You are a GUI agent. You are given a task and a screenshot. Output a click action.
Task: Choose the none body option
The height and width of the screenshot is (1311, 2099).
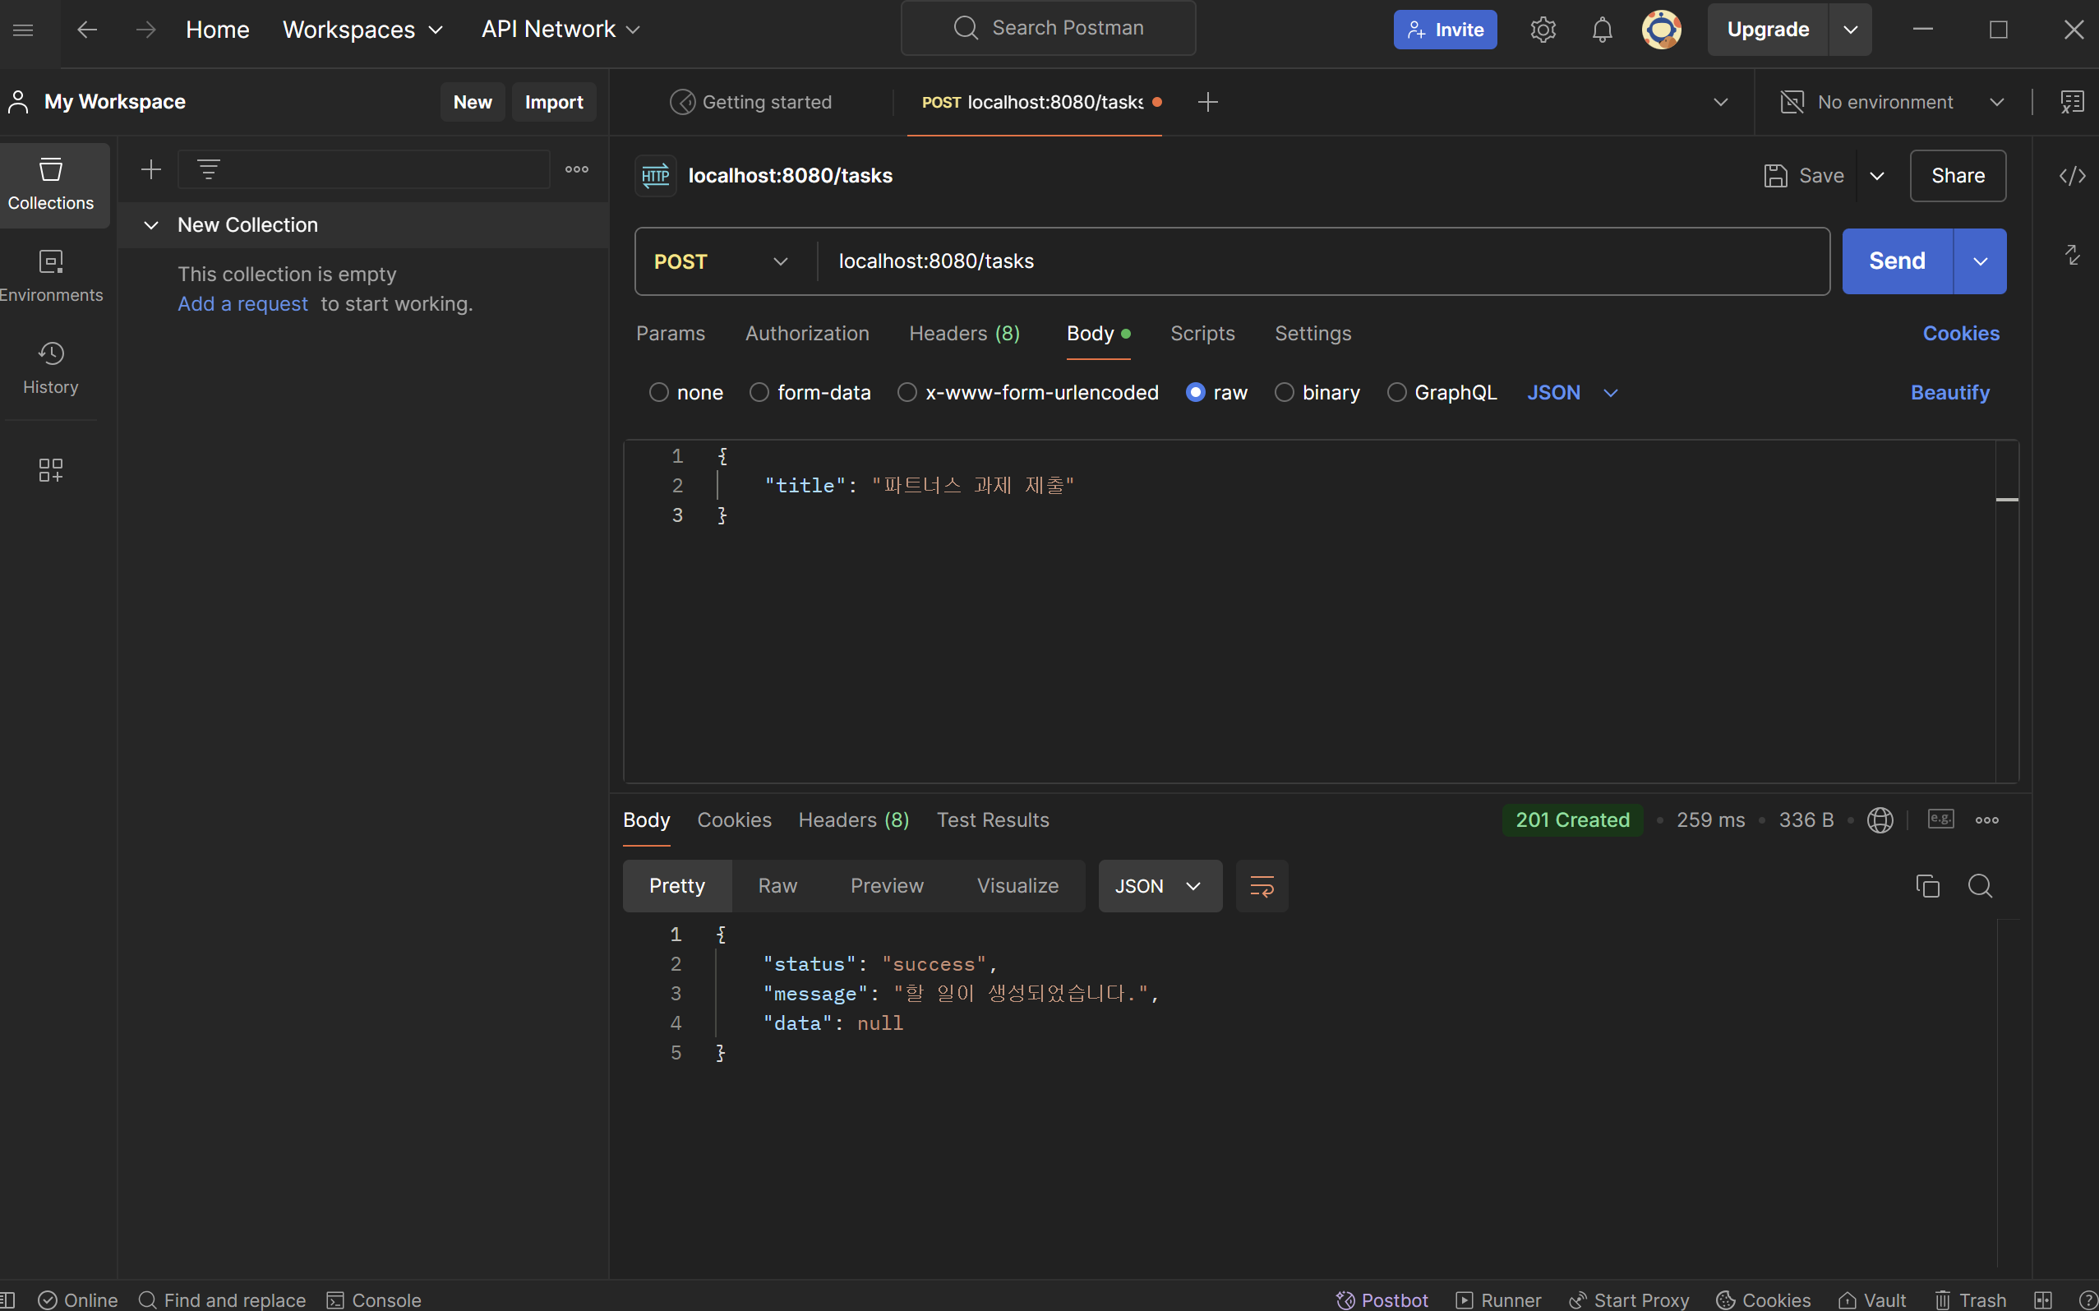[x=659, y=393]
